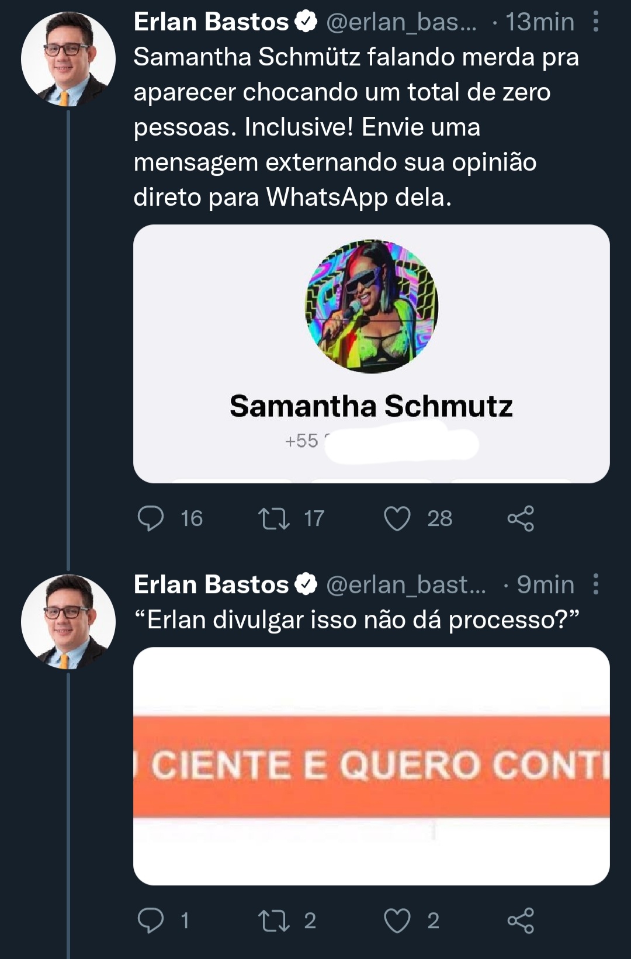631x959 pixels.
Task: Share the second tweet
Action: click(521, 920)
